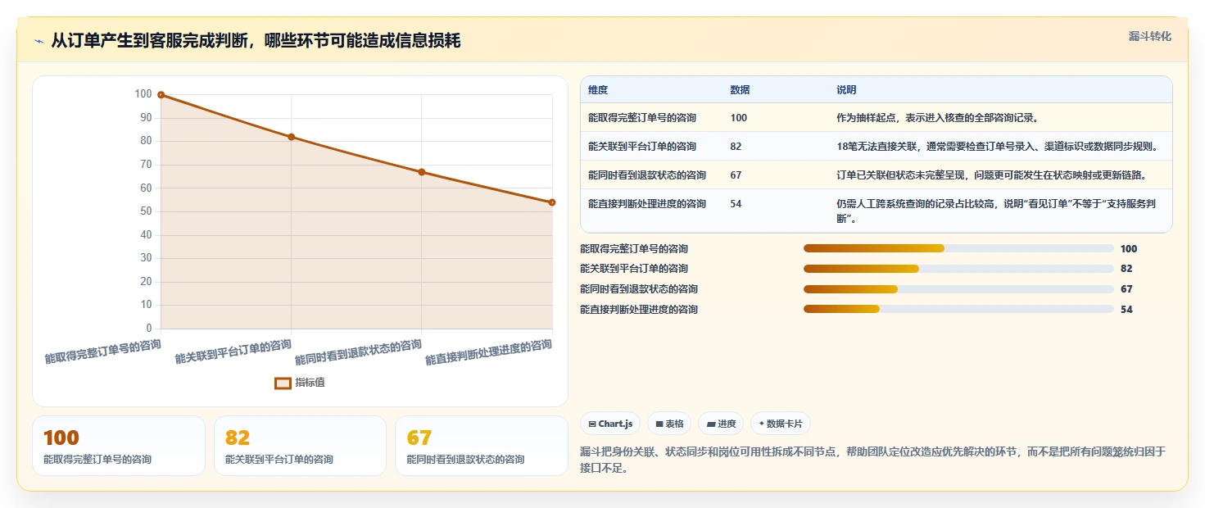Click the description starting 18笔无法直接关联
The image size is (1205, 508).
(997, 147)
